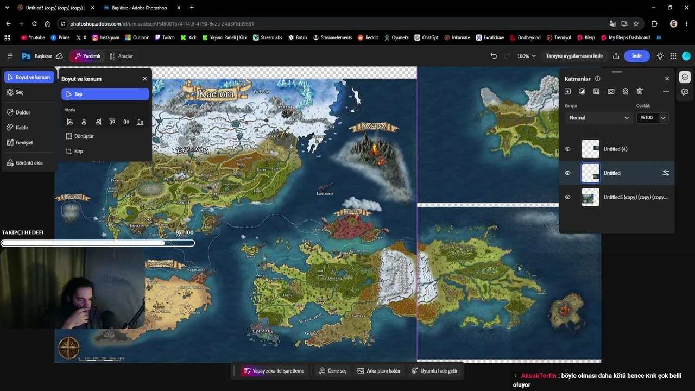Viewport: 695px width, 391px height.
Task: Switch to the Untitled5 (copy) browser tab
Action: click(54, 8)
